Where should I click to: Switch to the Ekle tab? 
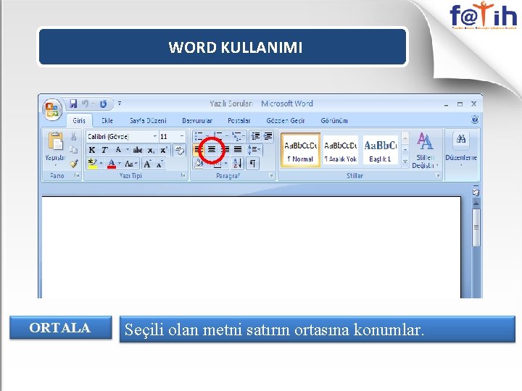click(107, 121)
